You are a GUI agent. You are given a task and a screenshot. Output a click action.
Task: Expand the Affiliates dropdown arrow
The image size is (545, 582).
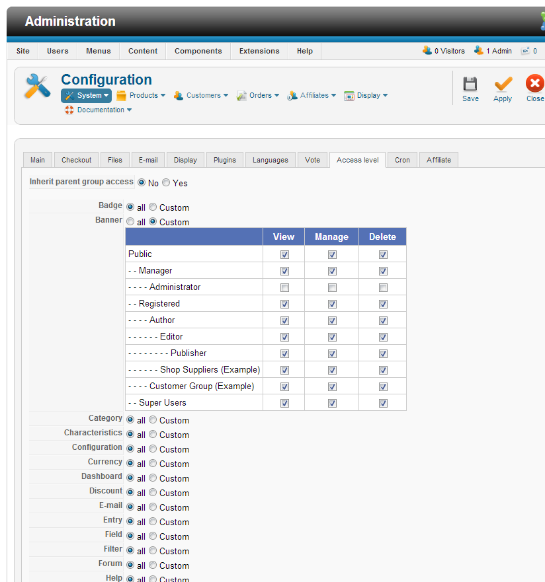(x=333, y=95)
